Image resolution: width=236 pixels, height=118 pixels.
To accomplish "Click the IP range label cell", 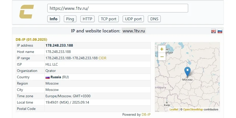I will (30, 58).
